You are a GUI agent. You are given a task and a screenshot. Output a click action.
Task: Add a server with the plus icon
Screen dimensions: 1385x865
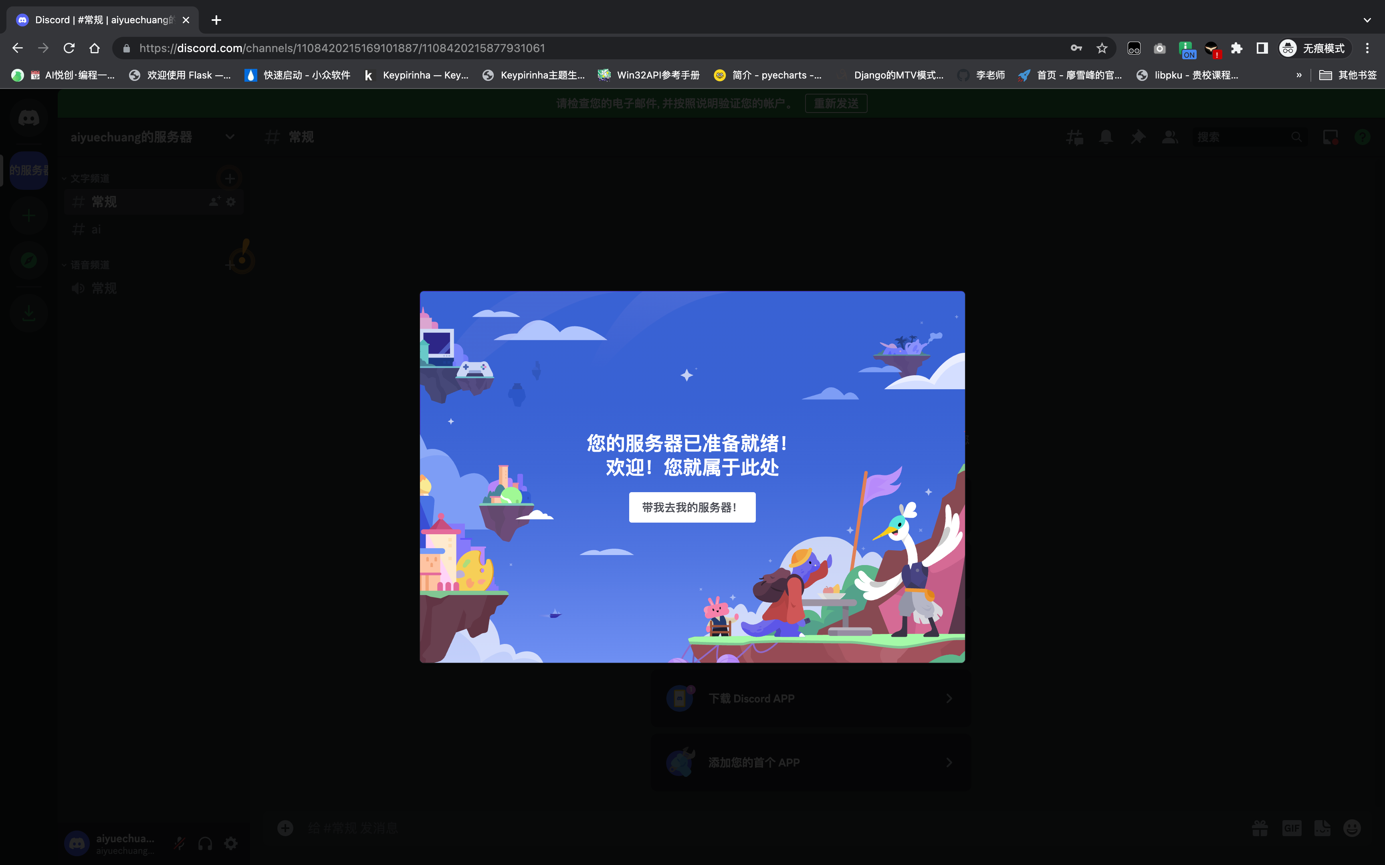[28, 216]
